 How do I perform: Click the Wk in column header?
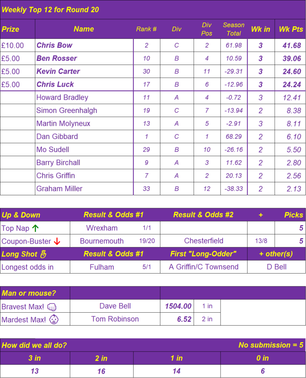coord(261,29)
